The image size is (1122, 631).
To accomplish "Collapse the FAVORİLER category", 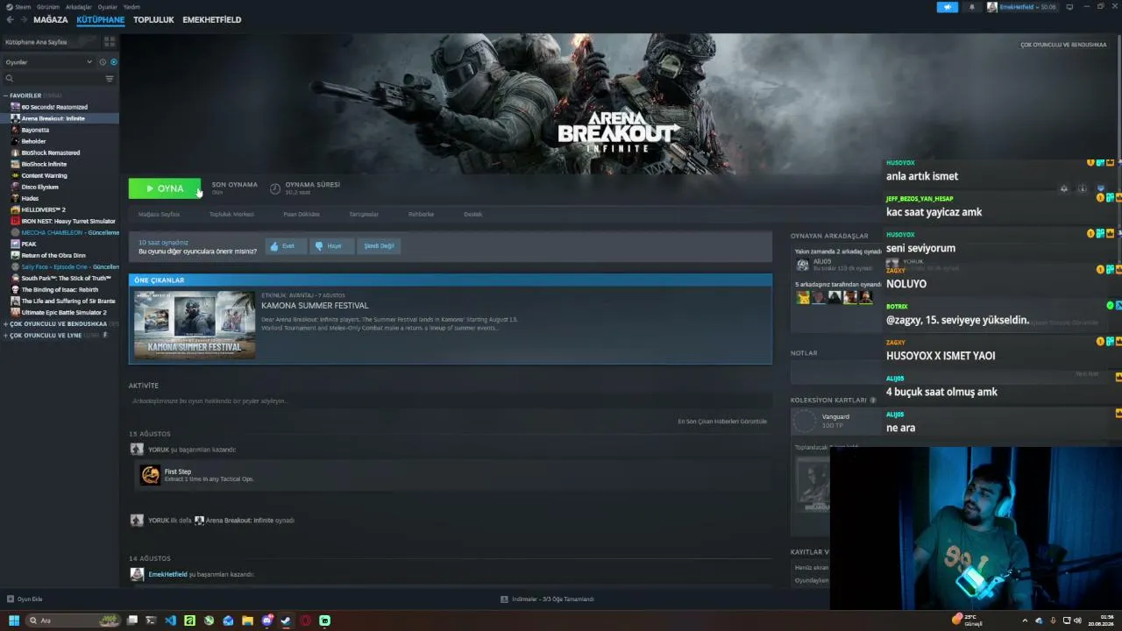I will 5,96.
